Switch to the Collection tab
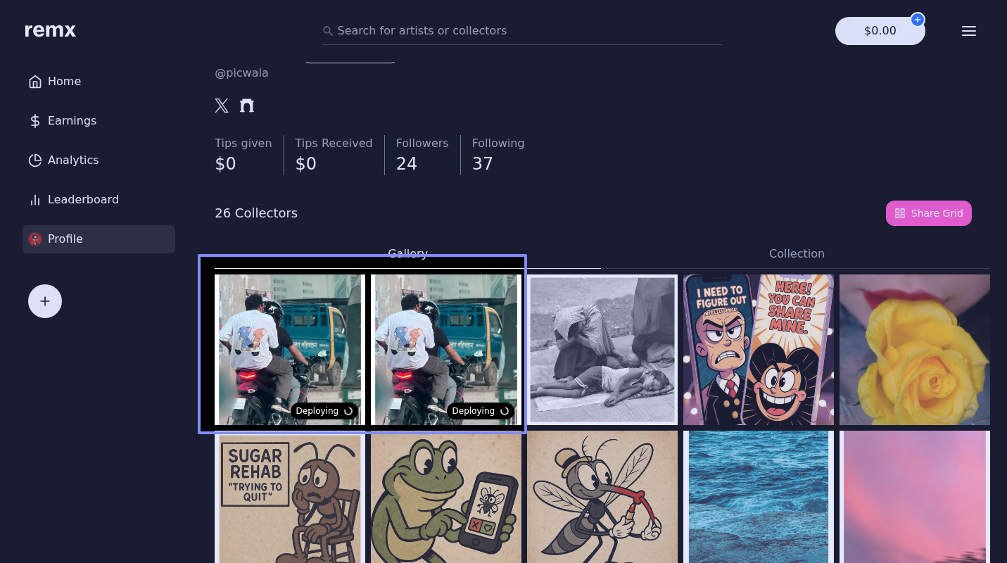 pos(796,254)
